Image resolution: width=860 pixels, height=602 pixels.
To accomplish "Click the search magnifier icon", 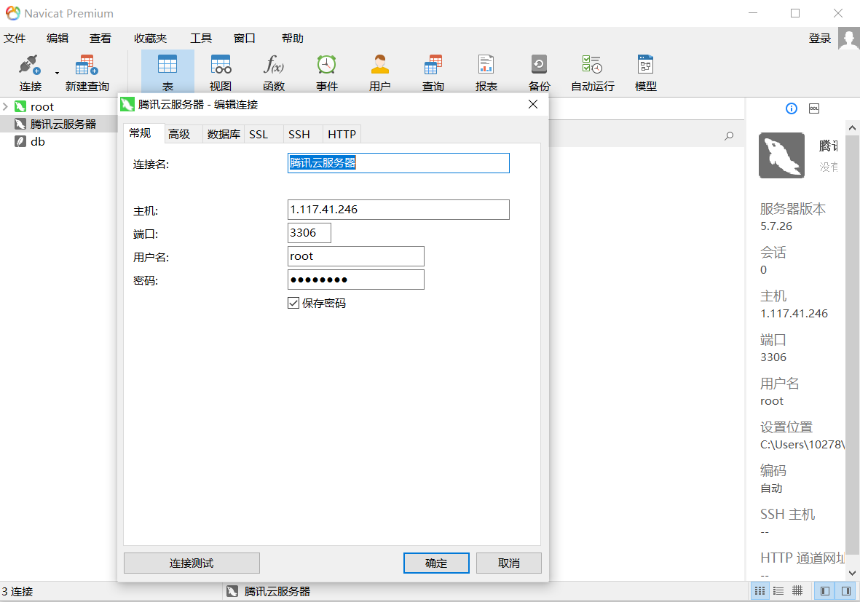I will [729, 135].
